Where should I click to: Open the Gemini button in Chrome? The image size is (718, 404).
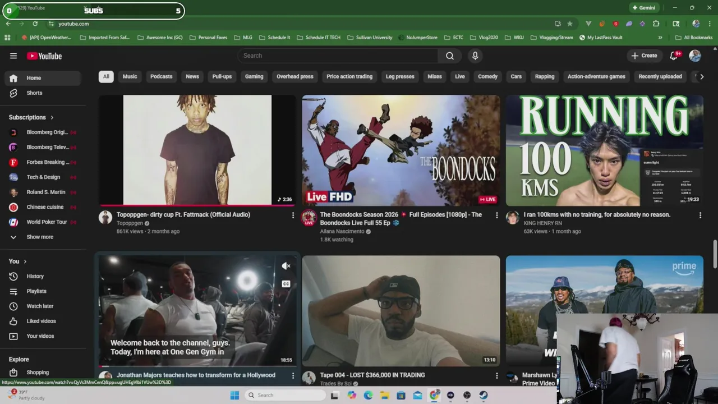click(643, 8)
